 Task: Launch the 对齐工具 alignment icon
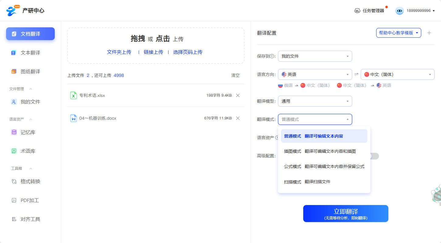[14, 219]
